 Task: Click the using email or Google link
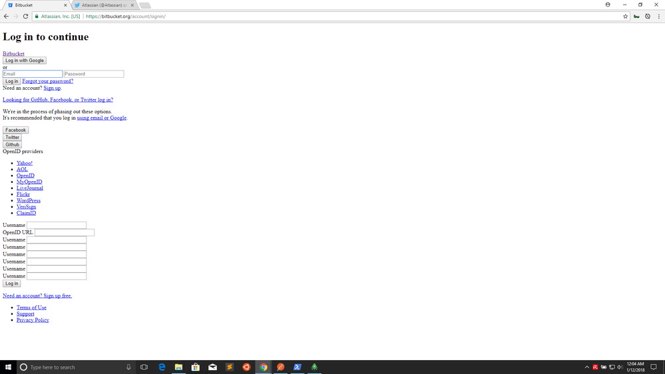tap(101, 118)
